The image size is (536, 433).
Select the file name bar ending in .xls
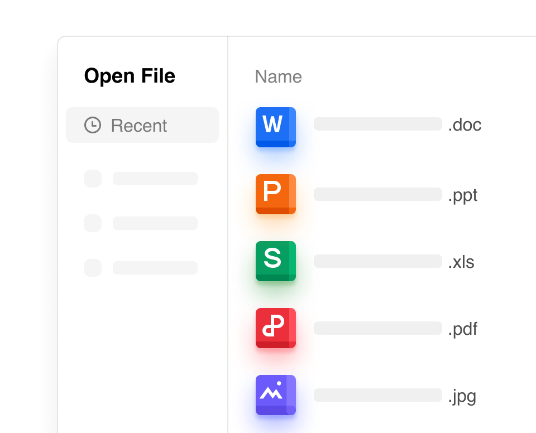click(377, 261)
